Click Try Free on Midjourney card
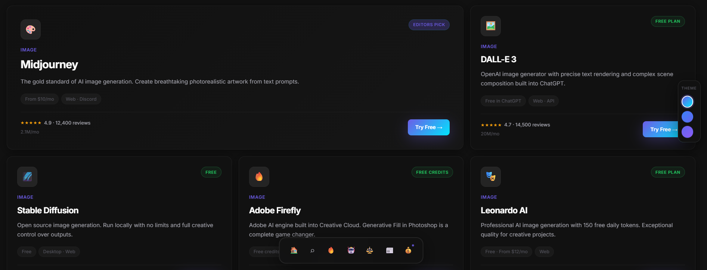 click(x=429, y=127)
